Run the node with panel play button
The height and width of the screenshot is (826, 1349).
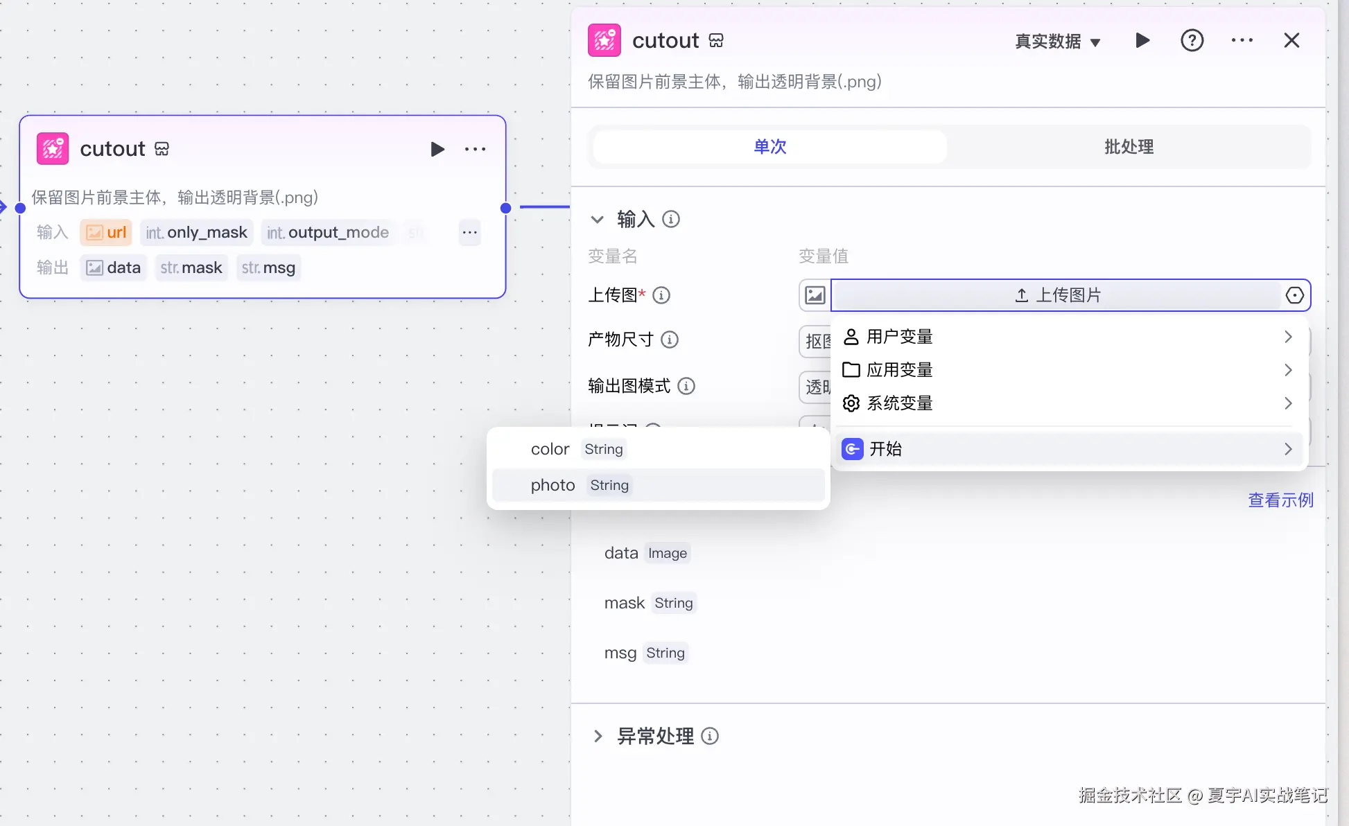pos(1142,40)
